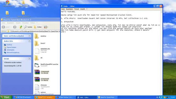Switch to Skype taskbar button
Viewport: 176px width, 99px height.
click(45, 97)
